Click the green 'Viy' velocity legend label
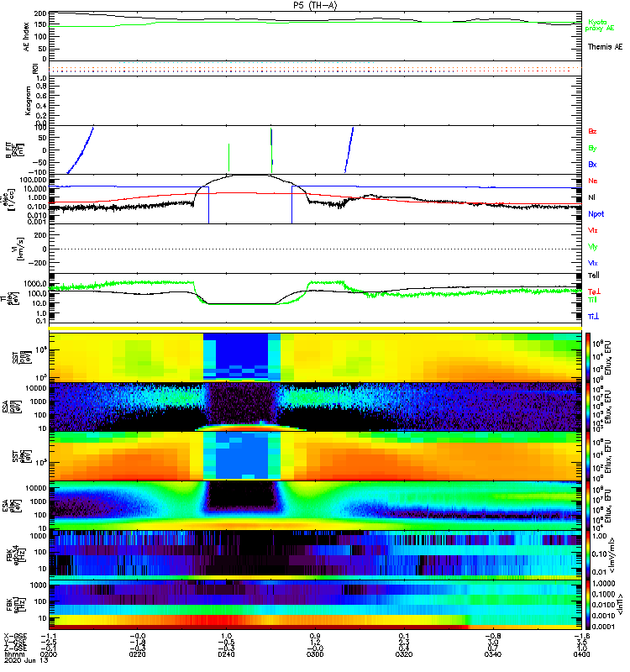630x672 pixels. click(x=592, y=247)
